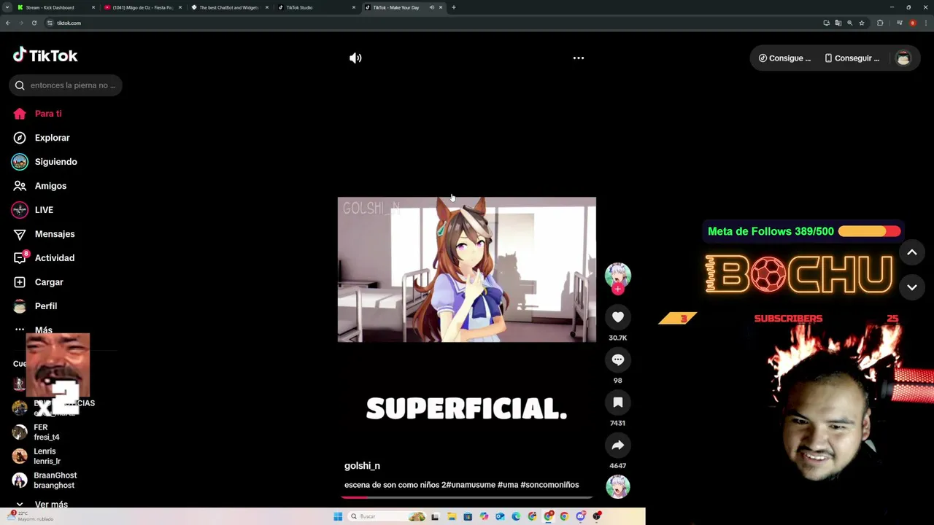Follow golshi_n with the red plus badge
This screenshot has width=934, height=525.
point(617,289)
